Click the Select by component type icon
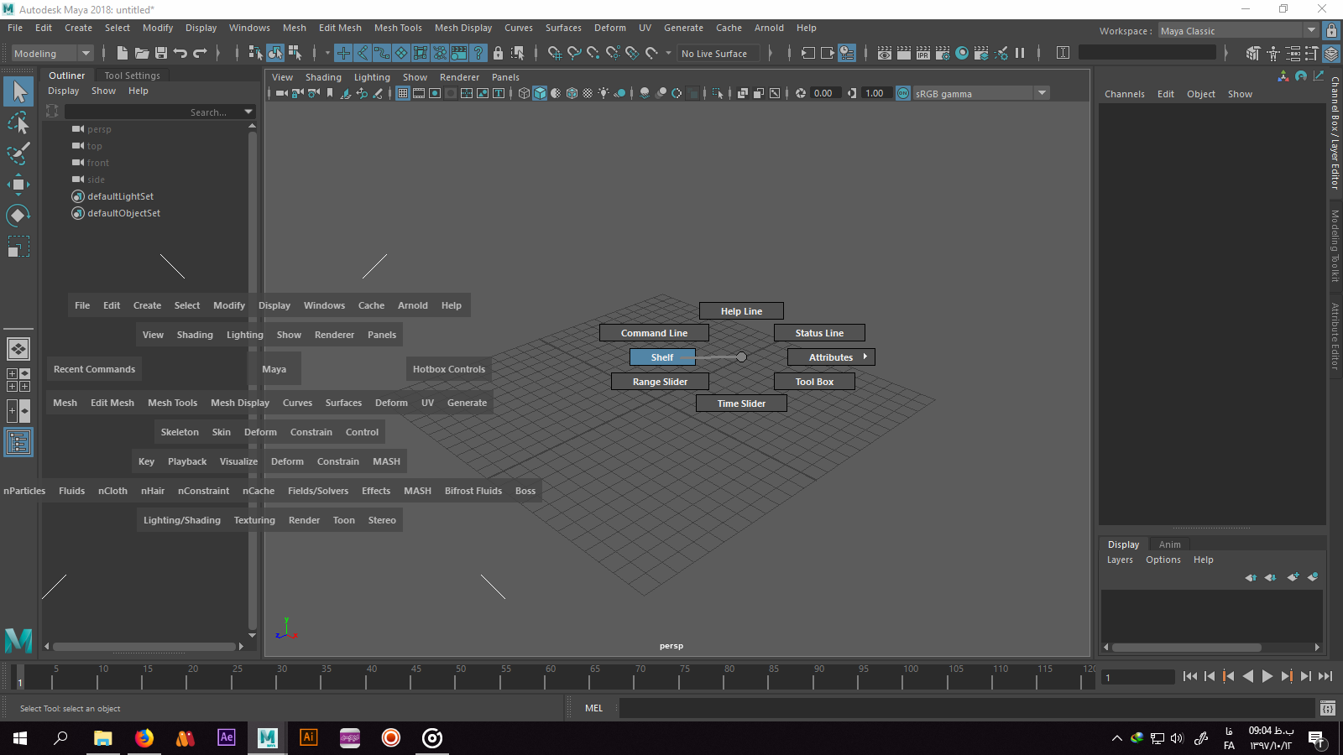 295,53
